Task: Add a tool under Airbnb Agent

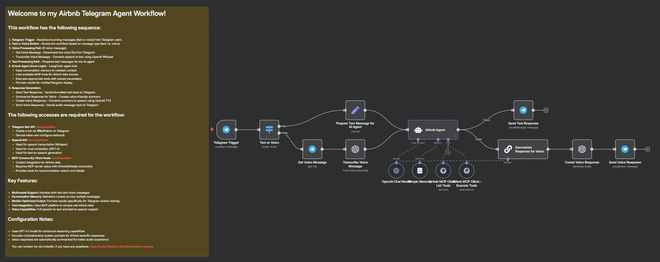Action: point(448,152)
